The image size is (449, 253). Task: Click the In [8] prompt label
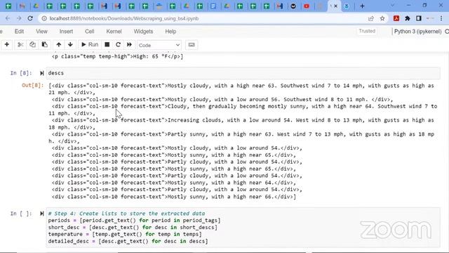click(21, 73)
